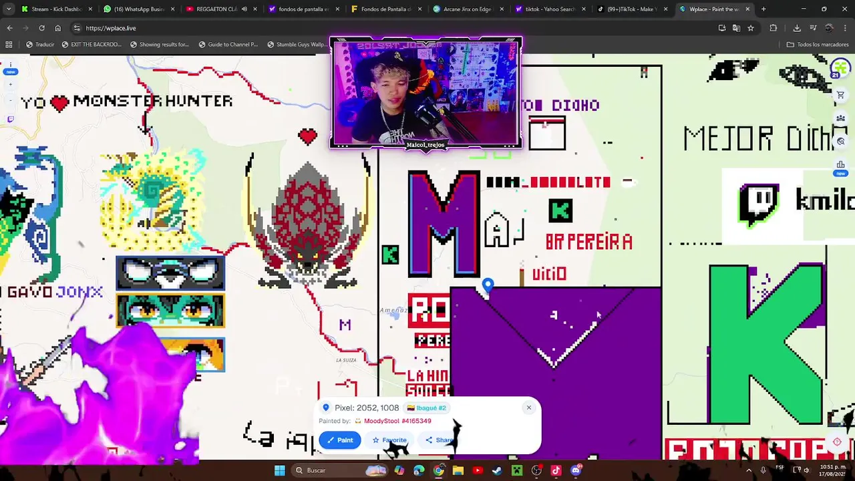Close the Wplace browser tab
Image resolution: width=855 pixels, height=481 pixels.
tap(747, 9)
